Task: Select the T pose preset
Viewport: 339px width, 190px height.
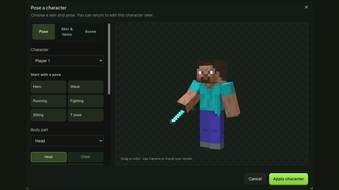Action: click(86, 115)
